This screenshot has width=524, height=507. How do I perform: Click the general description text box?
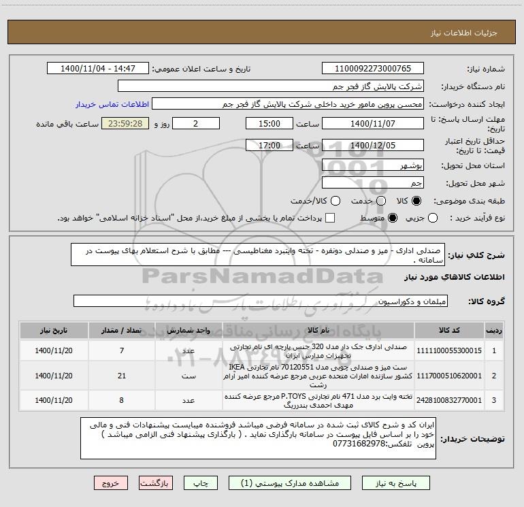point(258,255)
